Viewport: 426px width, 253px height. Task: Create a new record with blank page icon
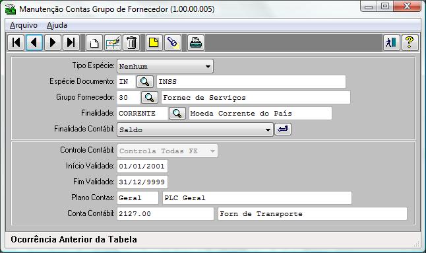[94, 42]
